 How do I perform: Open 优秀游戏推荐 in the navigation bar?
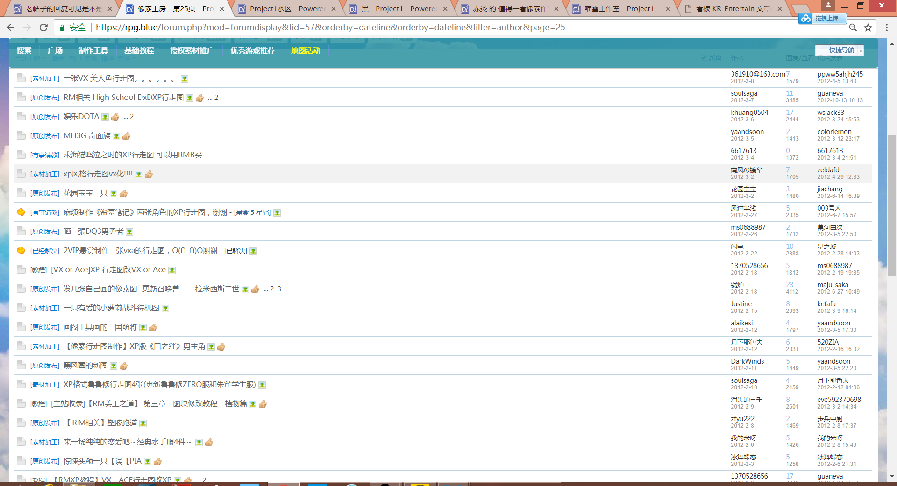coord(252,50)
